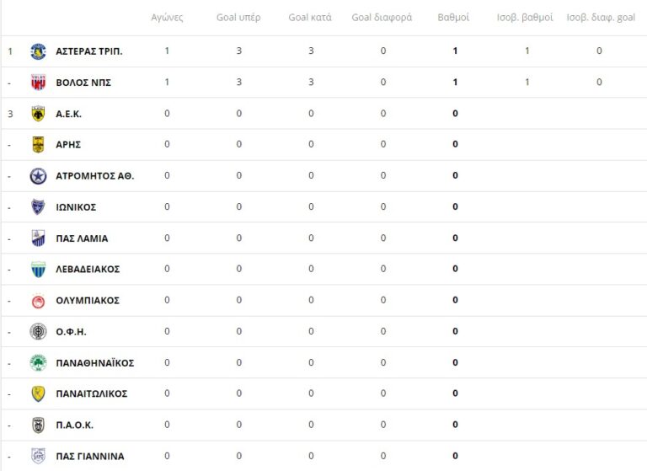Click the Goal διαφορά column header
Image resolution: width=647 pixels, height=471 pixels.
[x=382, y=18]
